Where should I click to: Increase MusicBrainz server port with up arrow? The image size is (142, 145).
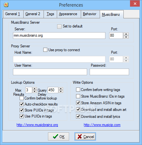click(126, 34)
